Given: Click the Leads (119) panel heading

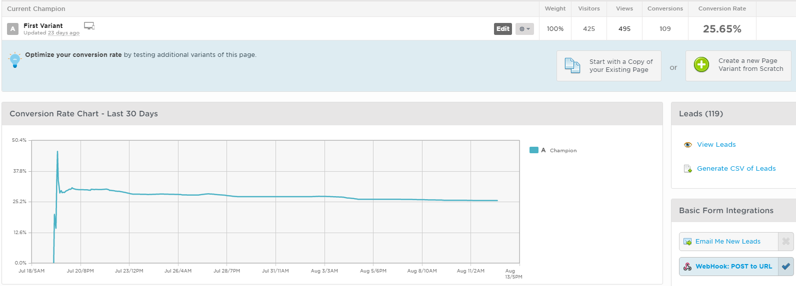Looking at the screenshot, I should (701, 114).
